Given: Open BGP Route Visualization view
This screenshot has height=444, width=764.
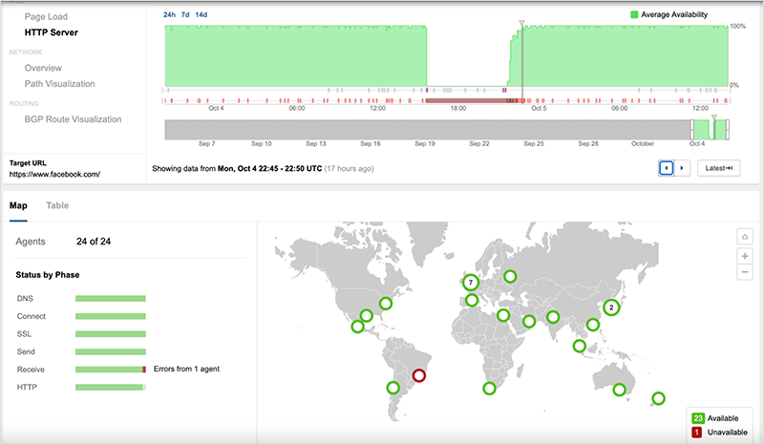Looking at the screenshot, I should coord(73,119).
